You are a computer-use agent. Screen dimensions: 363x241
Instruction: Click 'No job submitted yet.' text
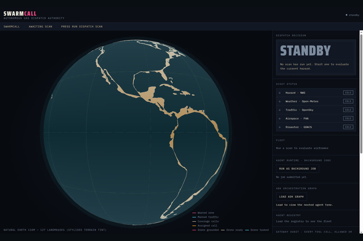tap(291, 177)
